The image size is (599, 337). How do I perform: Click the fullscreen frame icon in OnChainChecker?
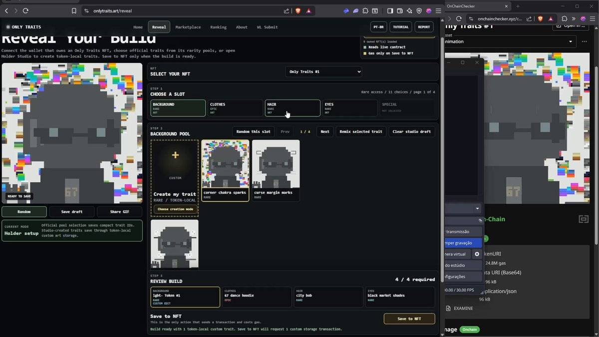[584, 219]
